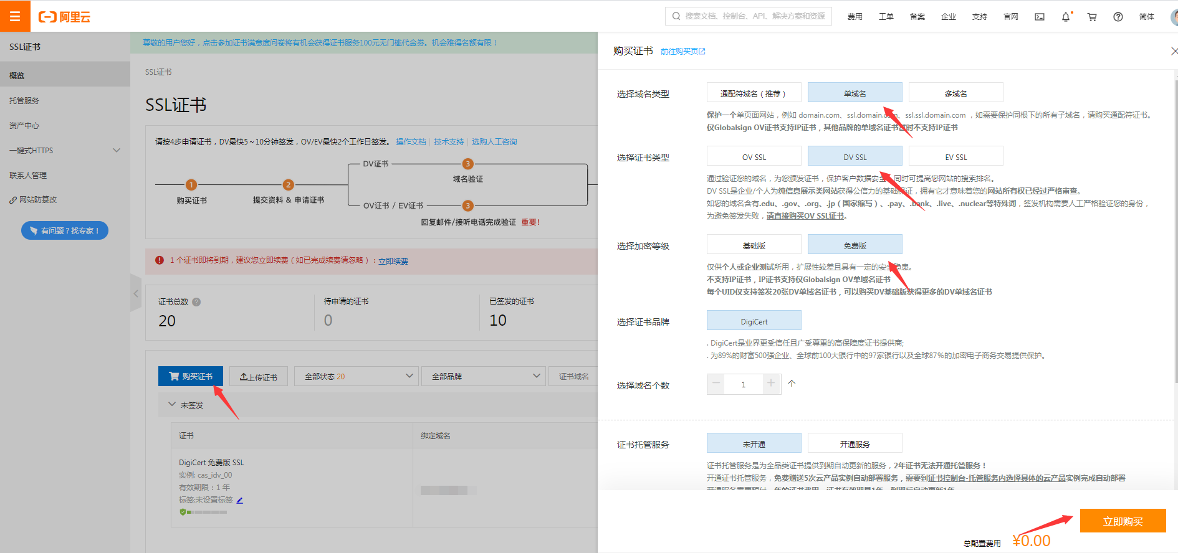Open 选购人工咨询 link
1178x553 pixels.
click(x=494, y=142)
